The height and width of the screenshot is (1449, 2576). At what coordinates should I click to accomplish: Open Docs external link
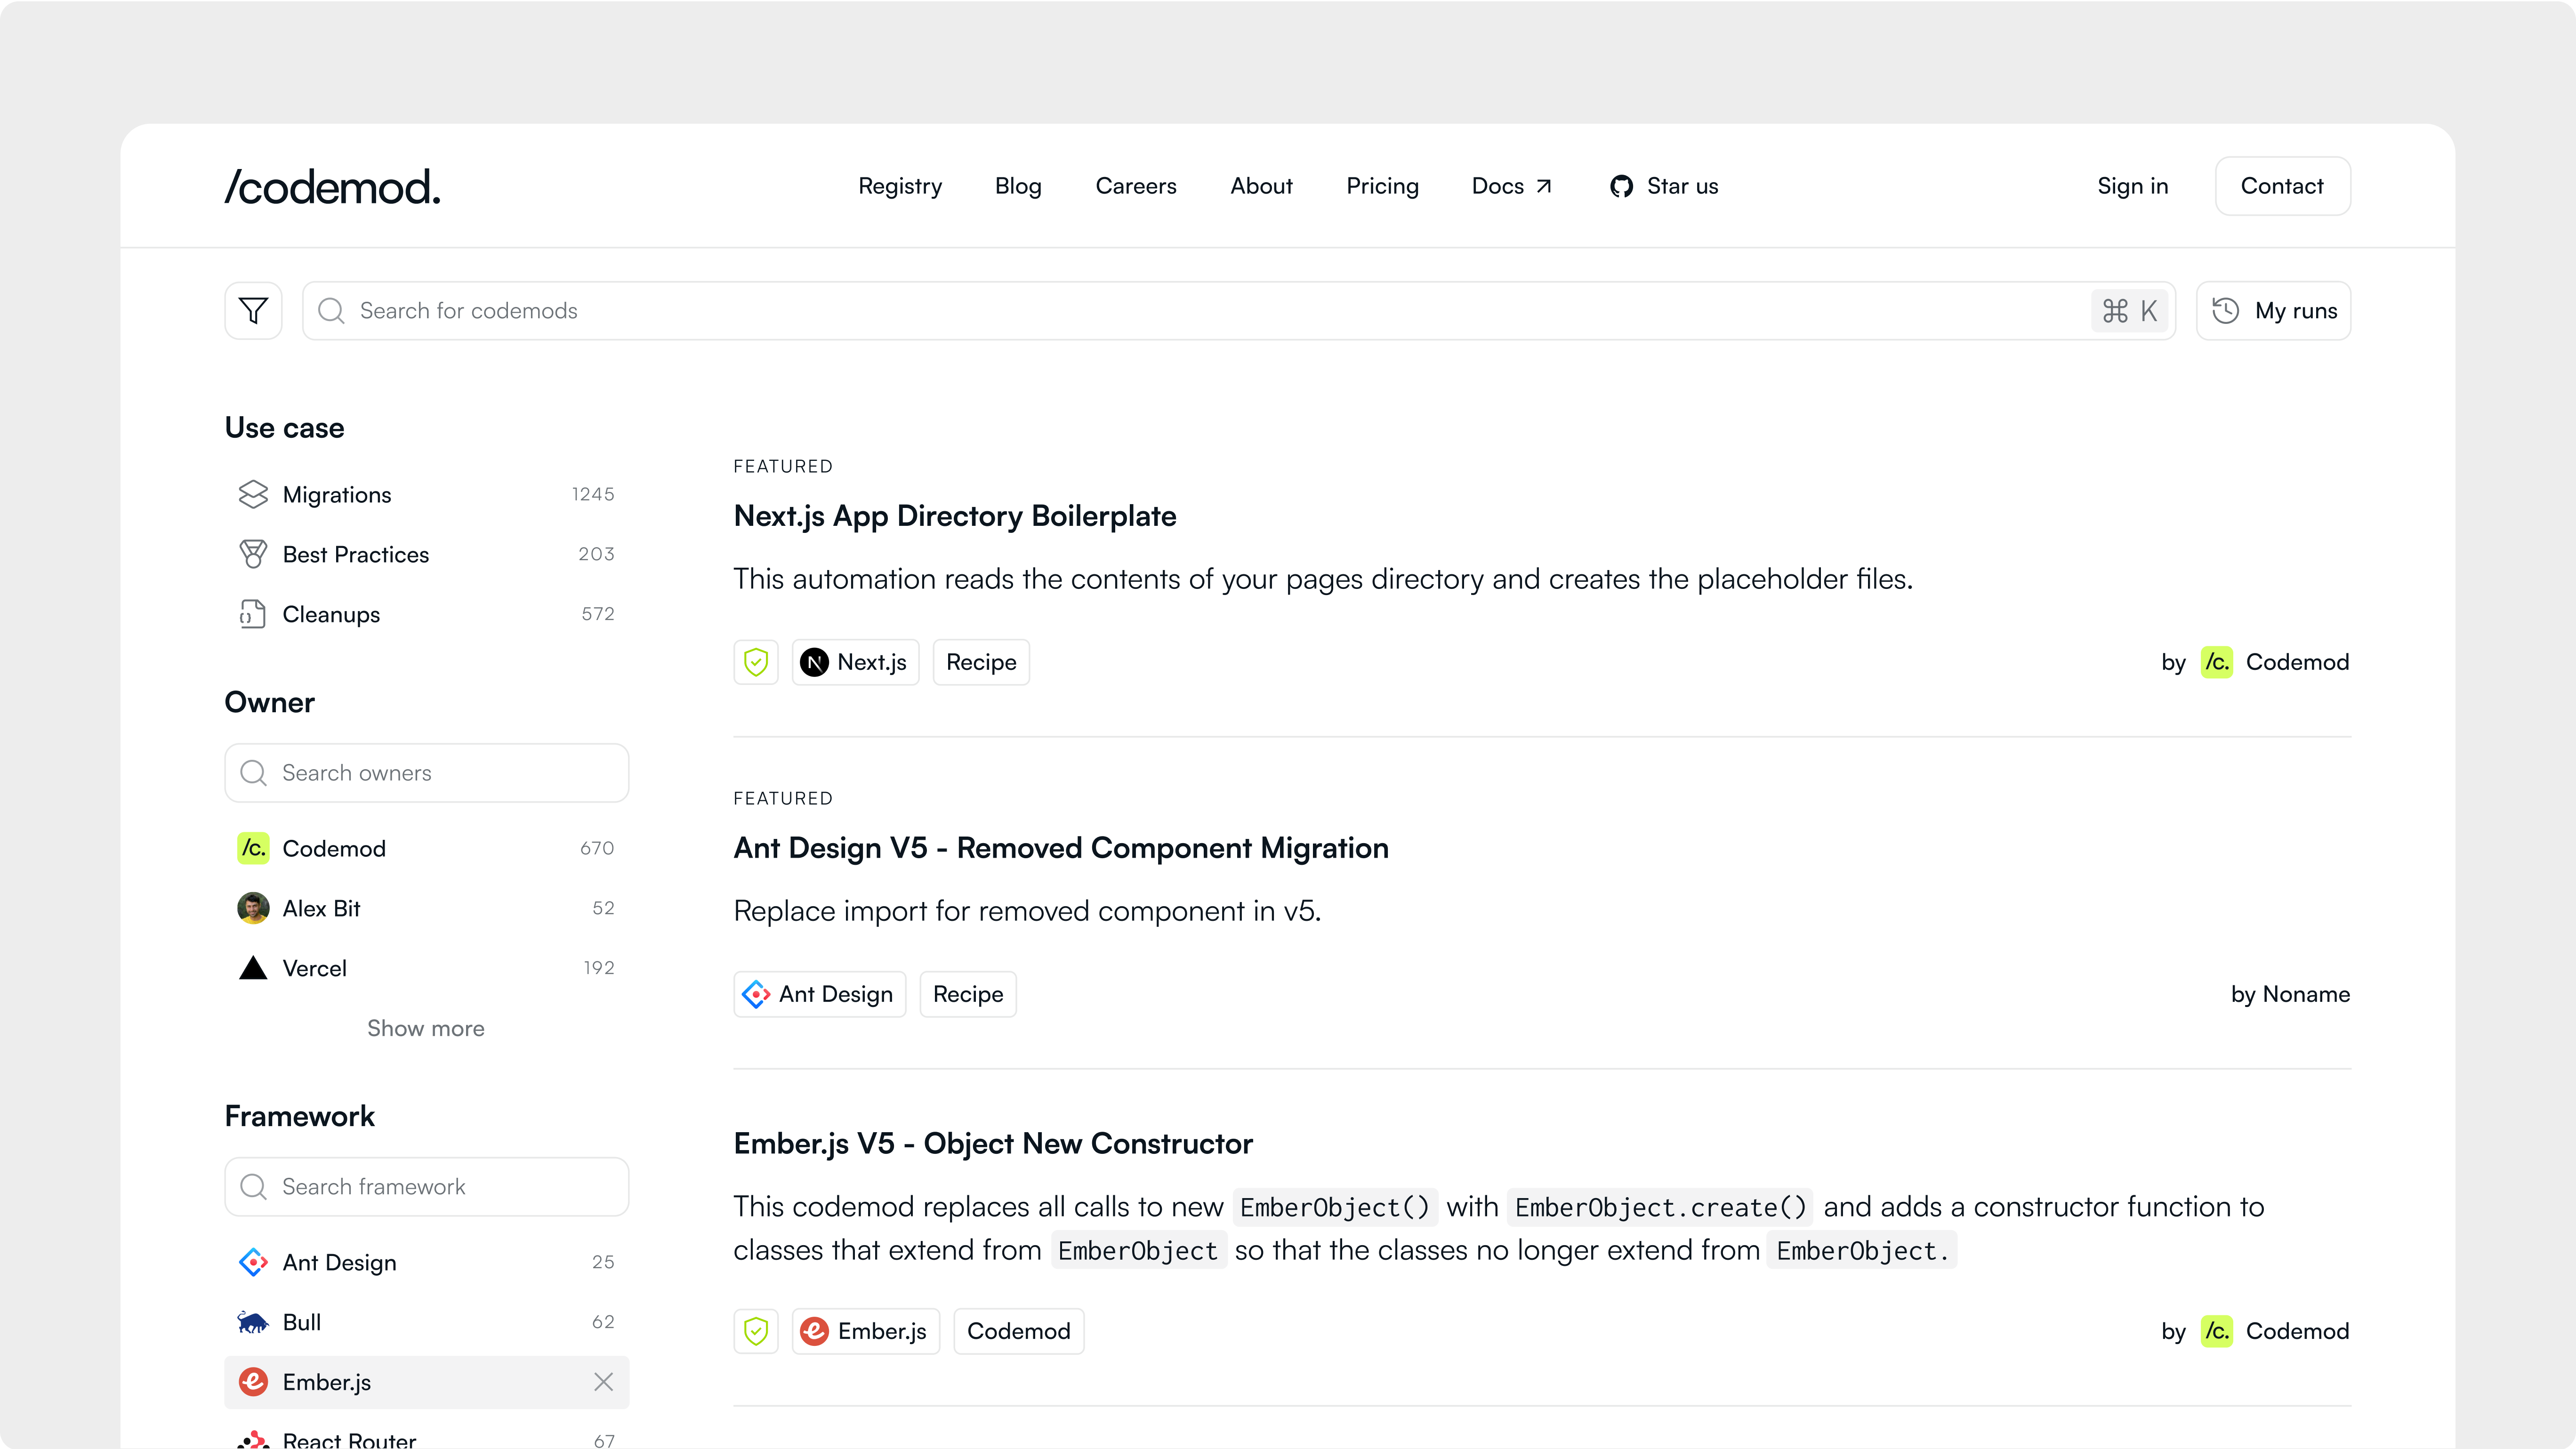(1511, 186)
